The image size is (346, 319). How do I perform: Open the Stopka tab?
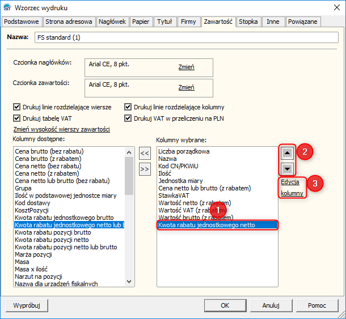pyautogui.click(x=248, y=22)
